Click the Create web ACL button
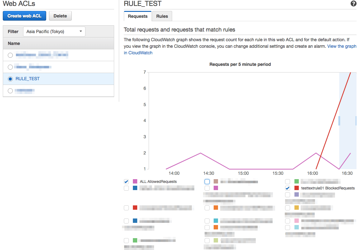 click(24, 16)
